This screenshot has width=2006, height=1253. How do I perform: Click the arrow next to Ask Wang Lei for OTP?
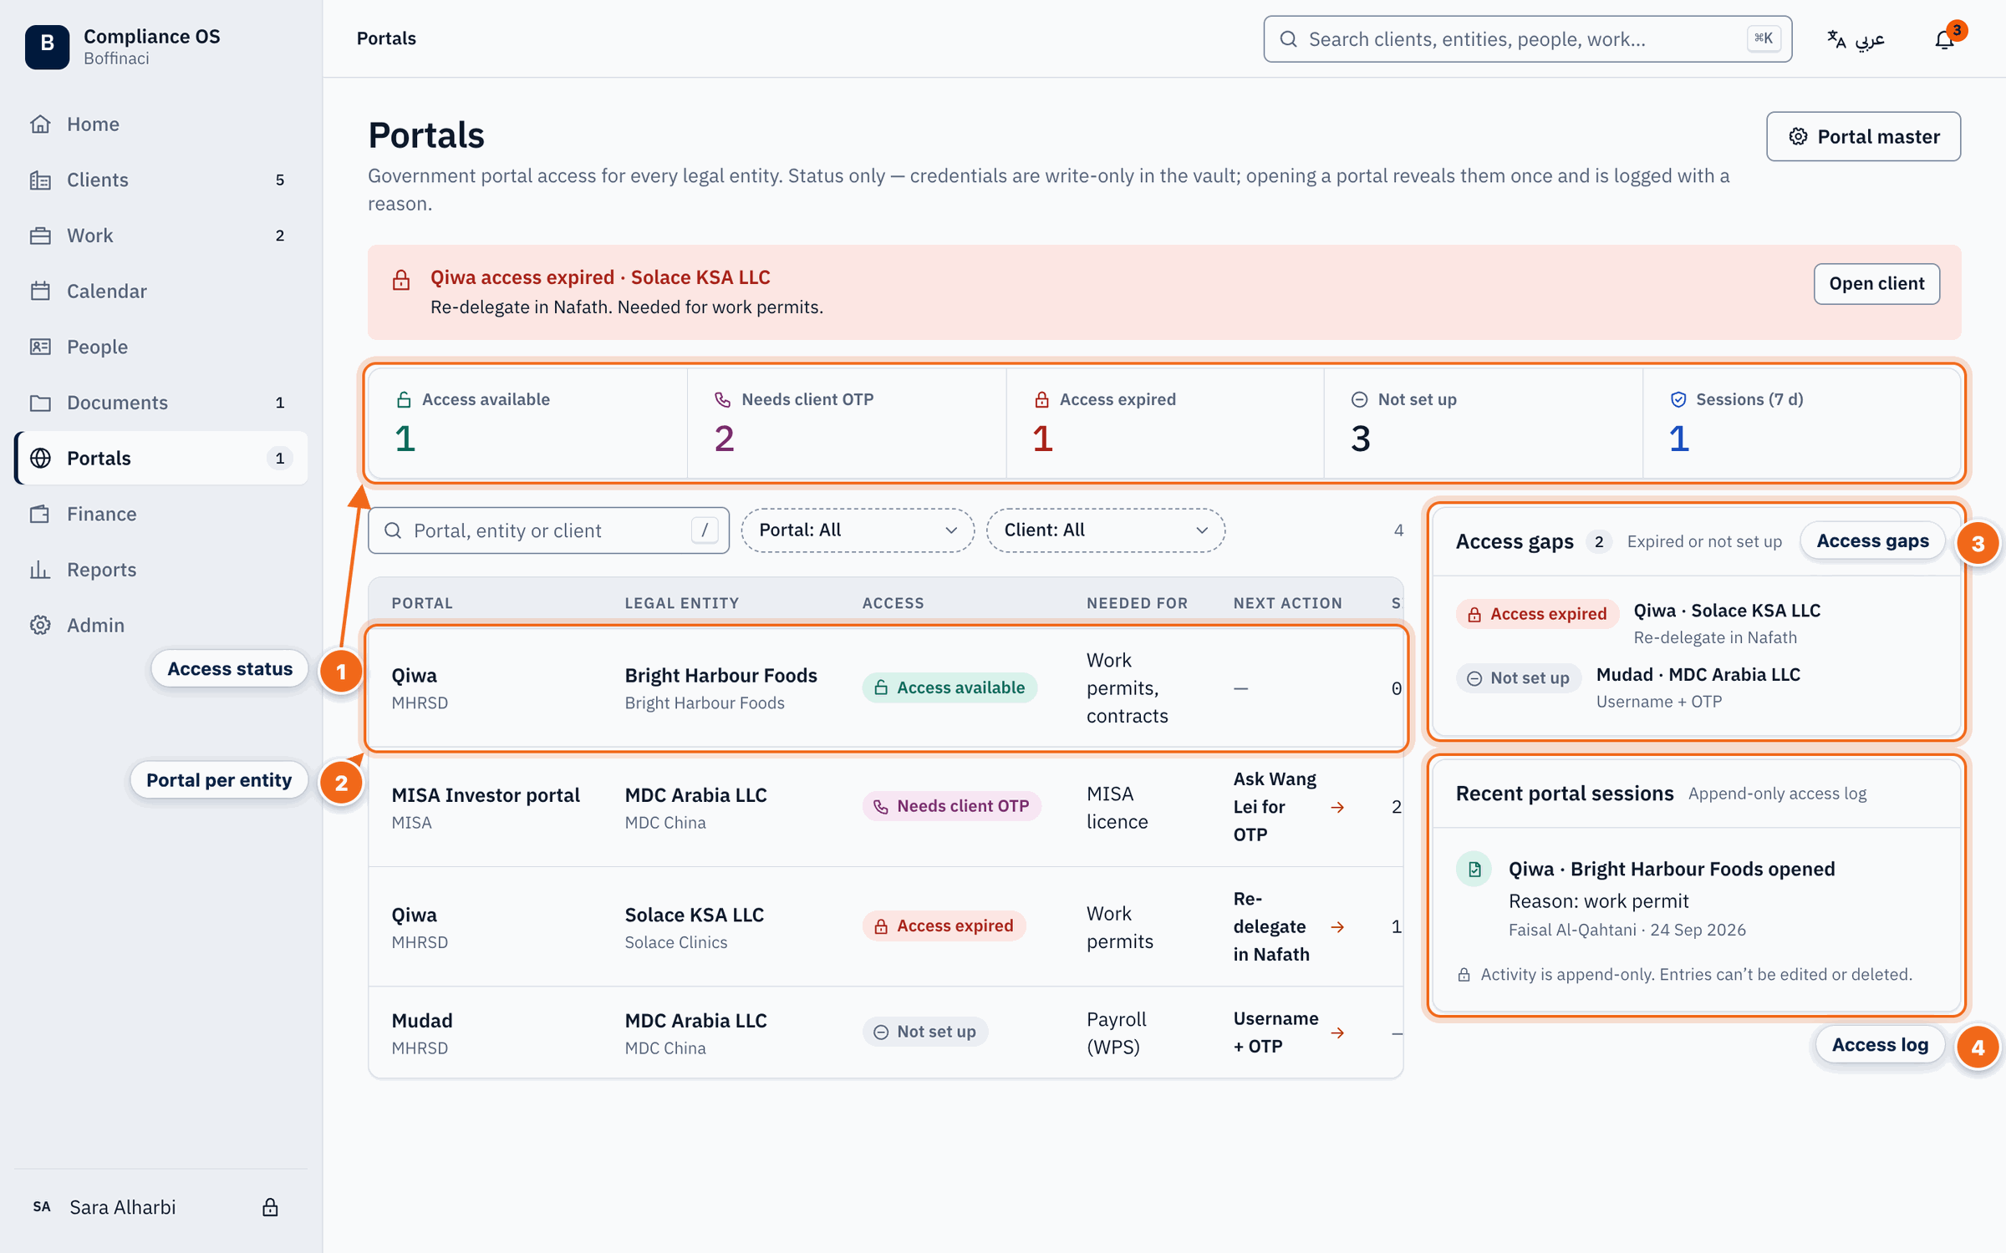point(1337,807)
